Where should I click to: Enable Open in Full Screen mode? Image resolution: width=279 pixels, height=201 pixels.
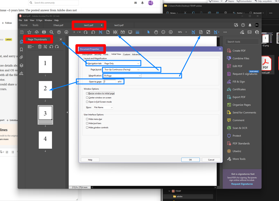point(87,102)
